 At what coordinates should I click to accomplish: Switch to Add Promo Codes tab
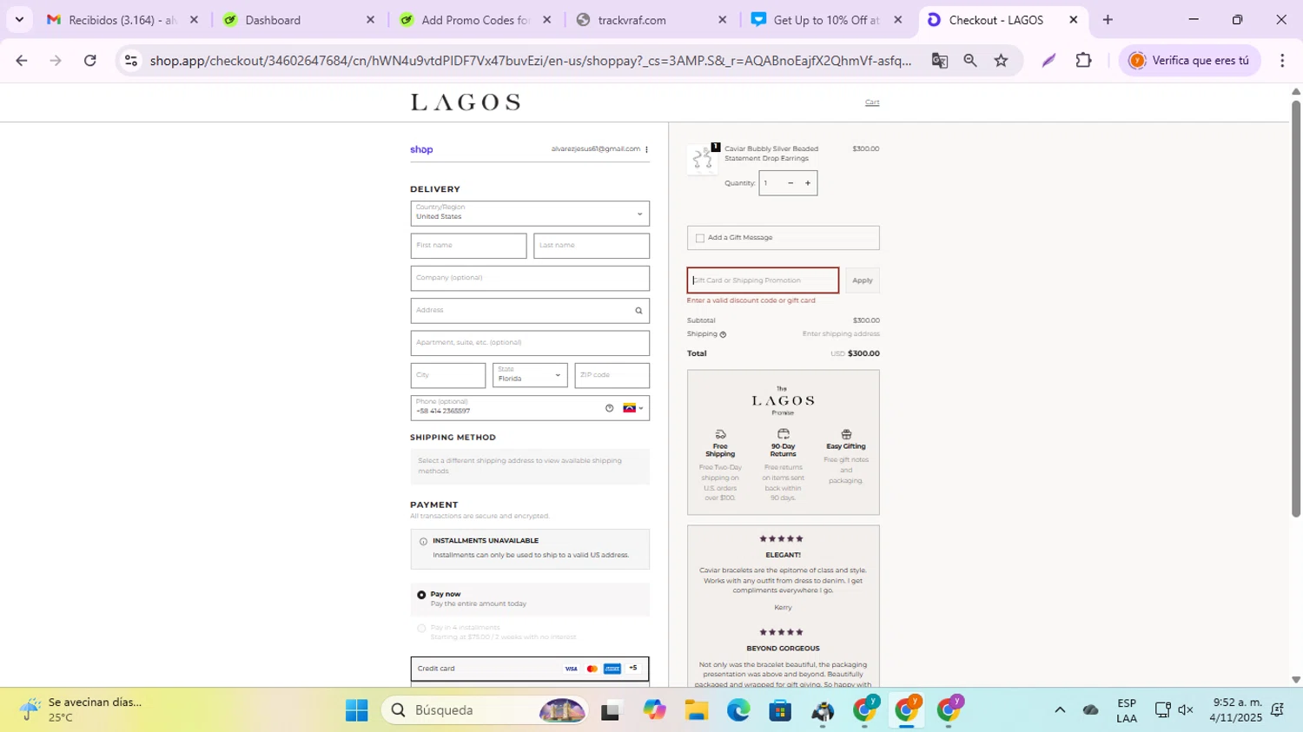point(475,19)
